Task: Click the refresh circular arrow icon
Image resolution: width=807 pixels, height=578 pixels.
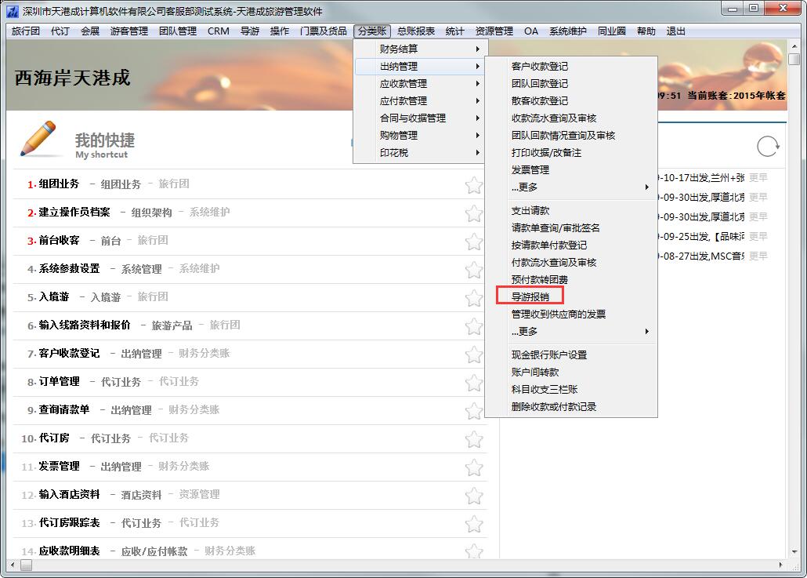Action: click(x=768, y=146)
